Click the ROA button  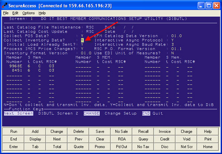[x=122, y=139]
